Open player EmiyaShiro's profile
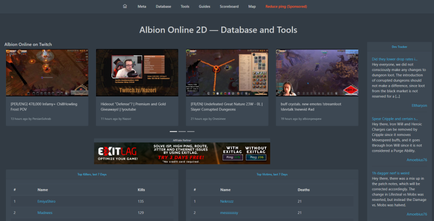434x221 pixels. point(47,201)
